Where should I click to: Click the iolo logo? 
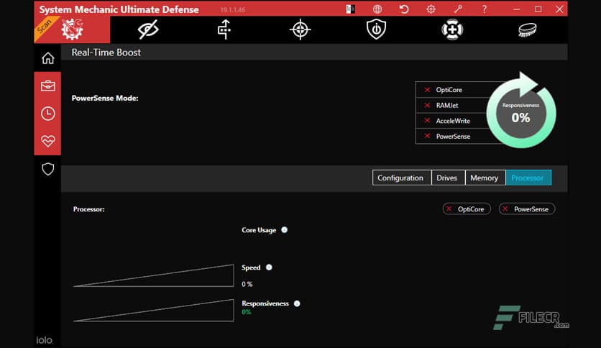click(45, 340)
